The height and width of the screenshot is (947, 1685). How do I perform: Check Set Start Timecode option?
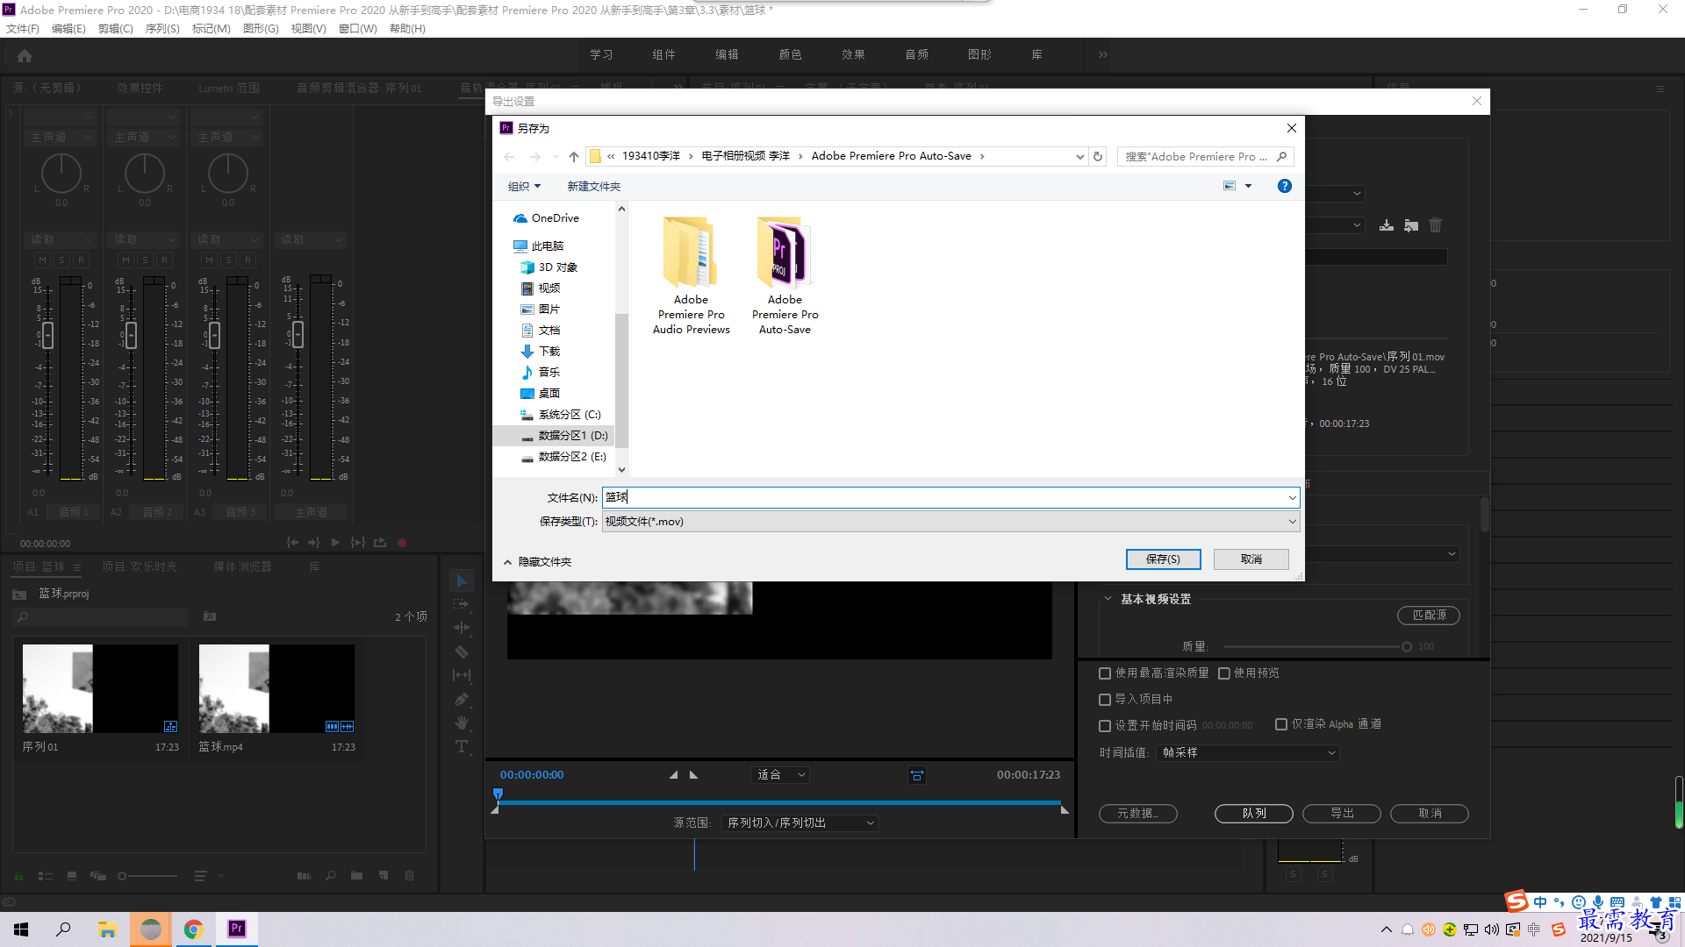point(1105,726)
